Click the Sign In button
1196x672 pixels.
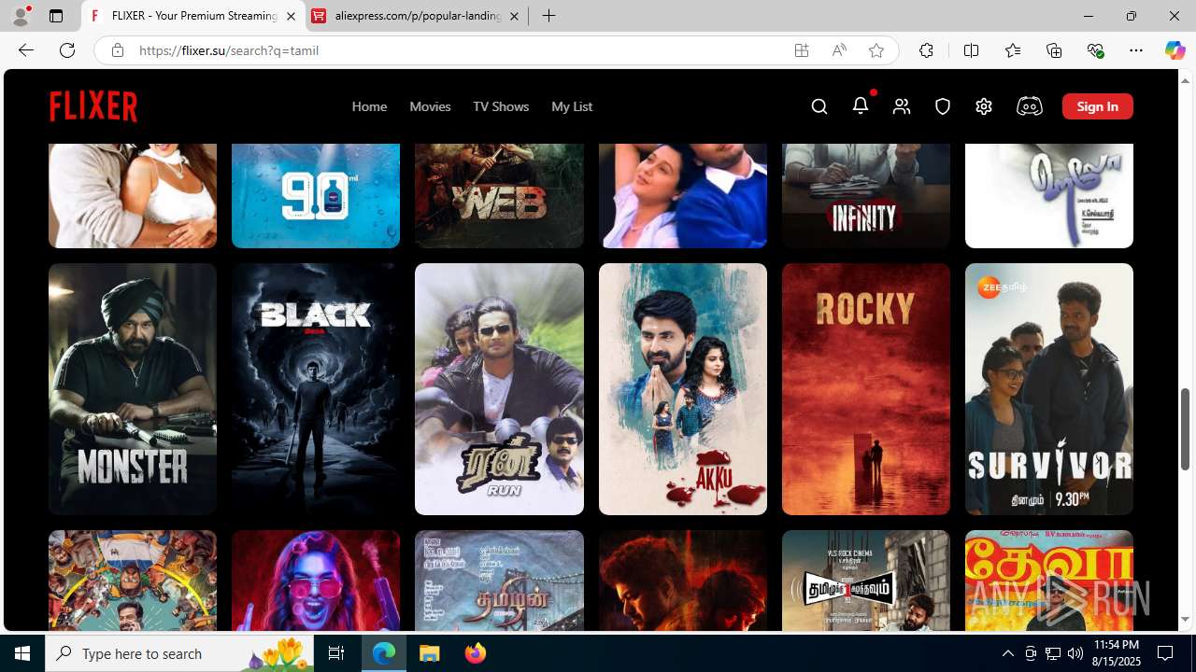tap(1097, 106)
